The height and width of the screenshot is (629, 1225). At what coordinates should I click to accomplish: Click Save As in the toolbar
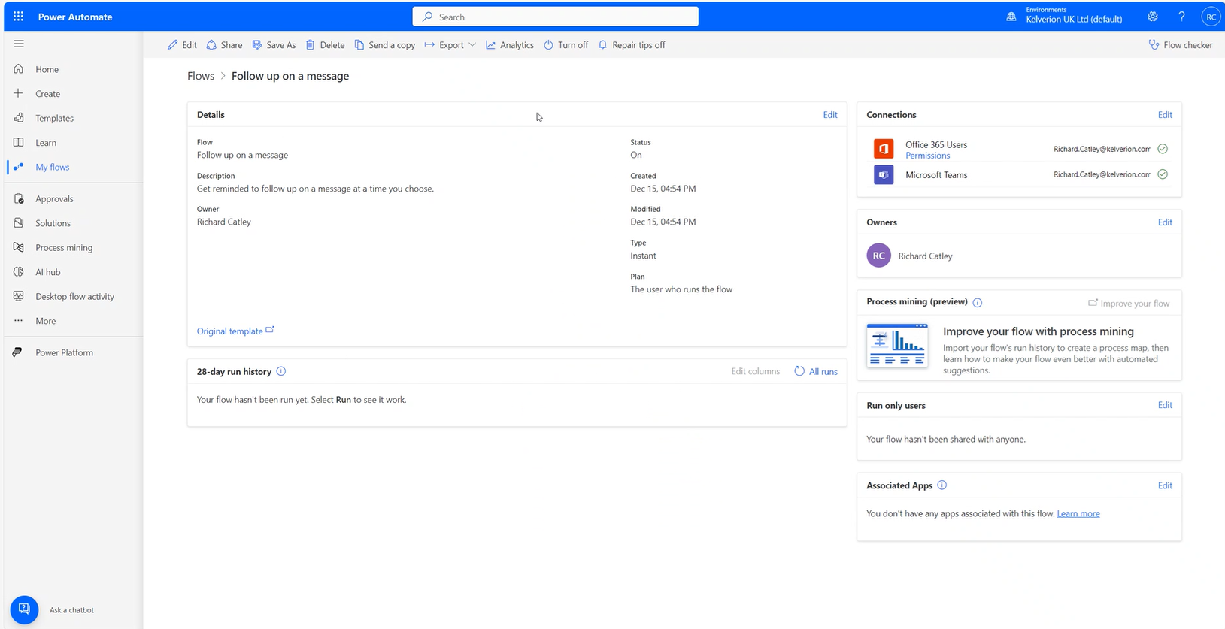[x=274, y=45]
